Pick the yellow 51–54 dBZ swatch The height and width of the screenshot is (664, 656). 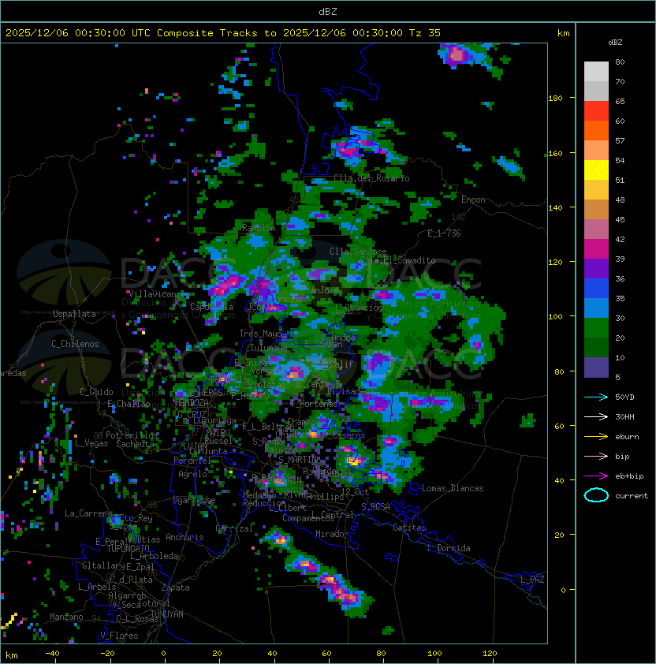pos(596,170)
